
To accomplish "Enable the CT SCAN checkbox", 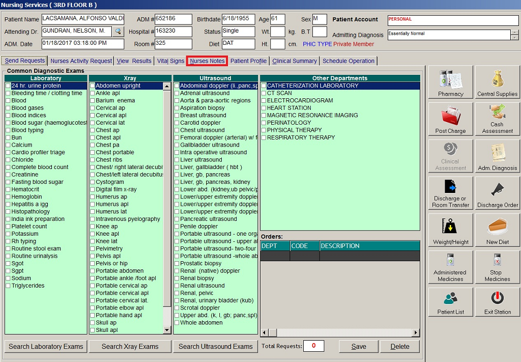I will pyautogui.click(x=264, y=93).
